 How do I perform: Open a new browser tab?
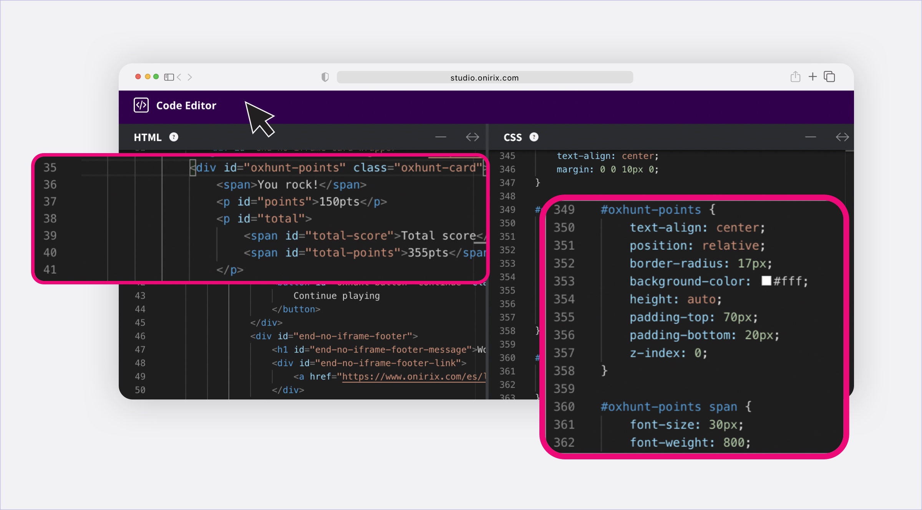pos(813,77)
